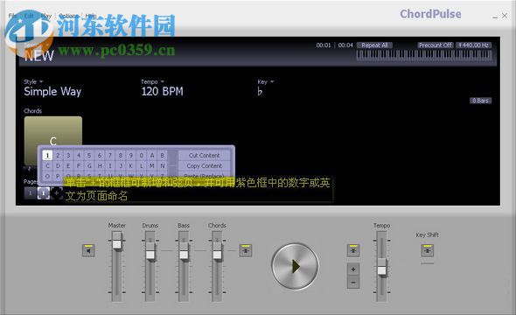This screenshot has height=315, width=516.
Task: Open the Play menu
Action: coord(46,16)
